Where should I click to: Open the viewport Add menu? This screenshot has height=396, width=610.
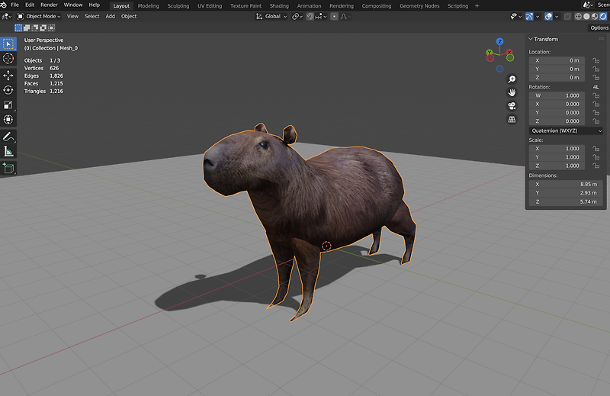tap(110, 16)
